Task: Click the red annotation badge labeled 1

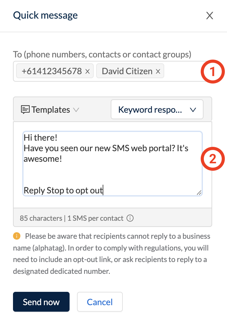Action: pyautogui.click(x=212, y=71)
